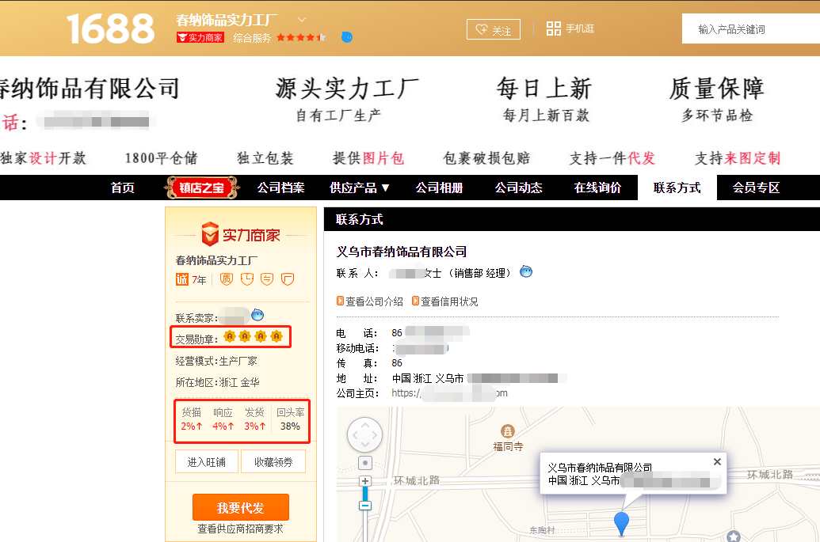820x542 pixels.
Task: Click 收藏领券 button
Action: 273,461
